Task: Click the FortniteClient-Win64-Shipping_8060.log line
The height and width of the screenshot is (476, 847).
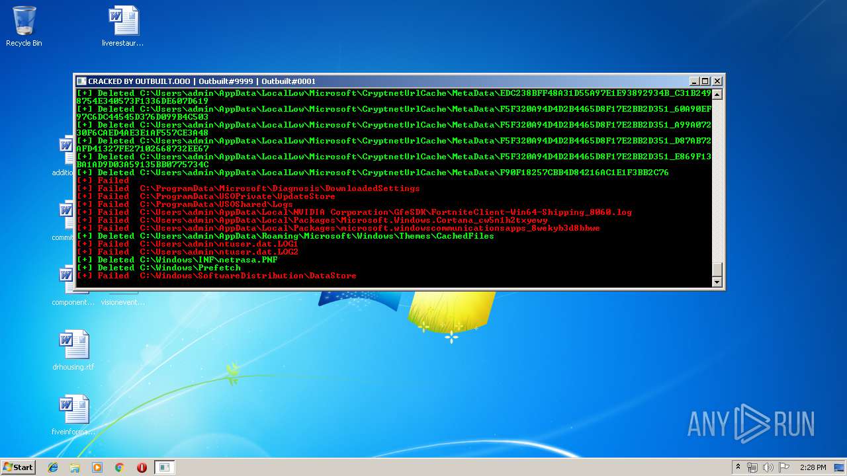Action: click(354, 212)
